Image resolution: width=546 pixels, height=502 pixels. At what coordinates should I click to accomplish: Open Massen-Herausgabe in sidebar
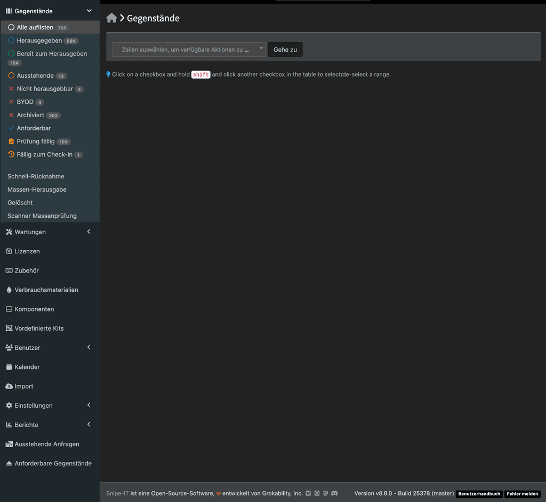(37, 190)
